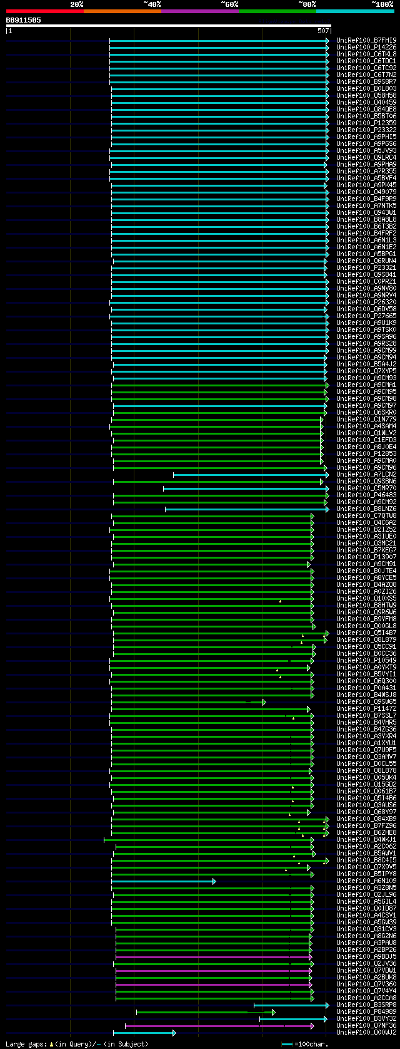The image size is (400, 1049).
Task: Open the UniRef100_P14226 hit
Action: 366,47
